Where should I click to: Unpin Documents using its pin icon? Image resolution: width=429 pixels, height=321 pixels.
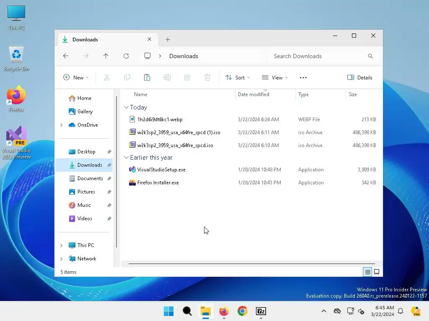pos(109,178)
